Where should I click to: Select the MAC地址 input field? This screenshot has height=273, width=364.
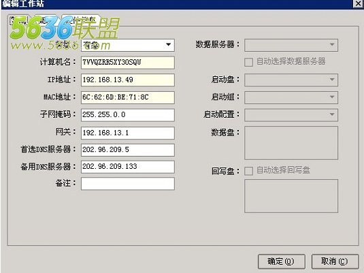pos(128,97)
